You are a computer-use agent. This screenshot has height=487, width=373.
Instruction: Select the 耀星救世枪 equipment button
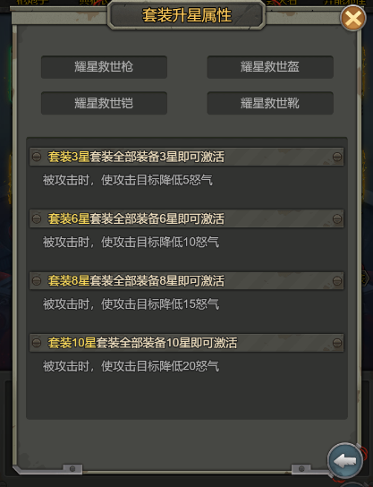[104, 67]
